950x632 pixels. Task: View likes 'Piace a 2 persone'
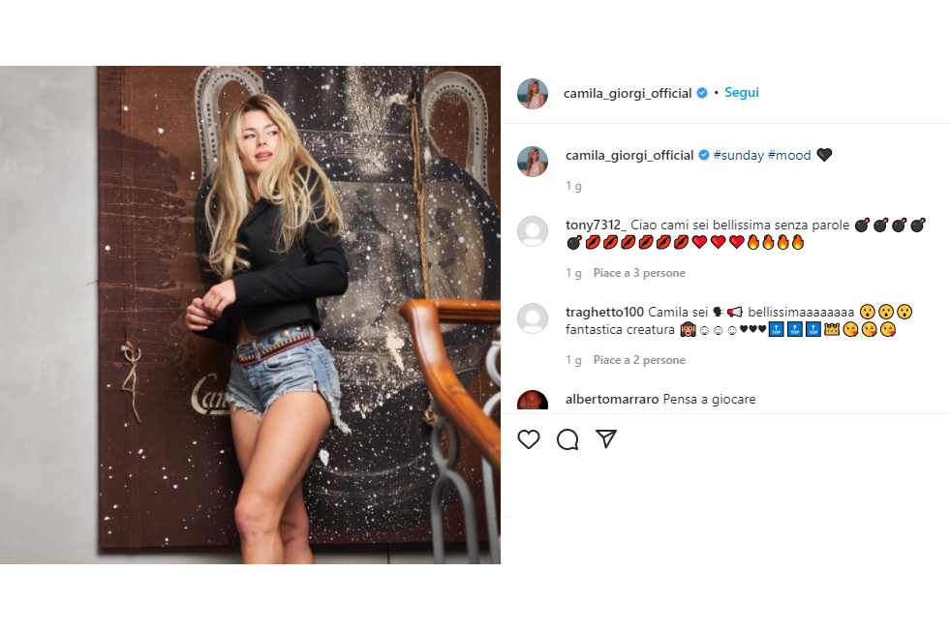click(639, 360)
